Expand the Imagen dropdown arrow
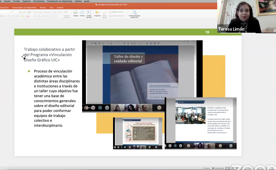Image resolution: width=276 pixels, height=170 pixels. pyautogui.click(x=78, y=12)
